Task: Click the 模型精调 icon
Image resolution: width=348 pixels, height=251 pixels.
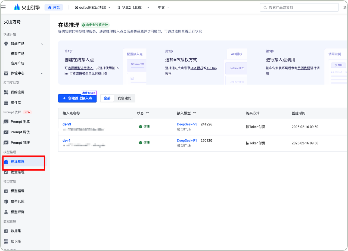Action: click(6, 191)
